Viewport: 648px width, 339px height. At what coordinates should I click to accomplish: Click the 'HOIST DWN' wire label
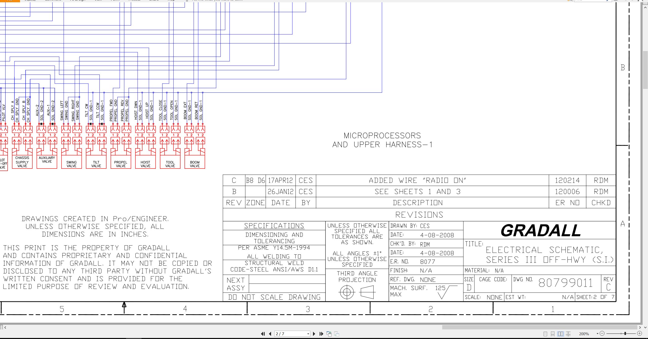tap(136, 111)
